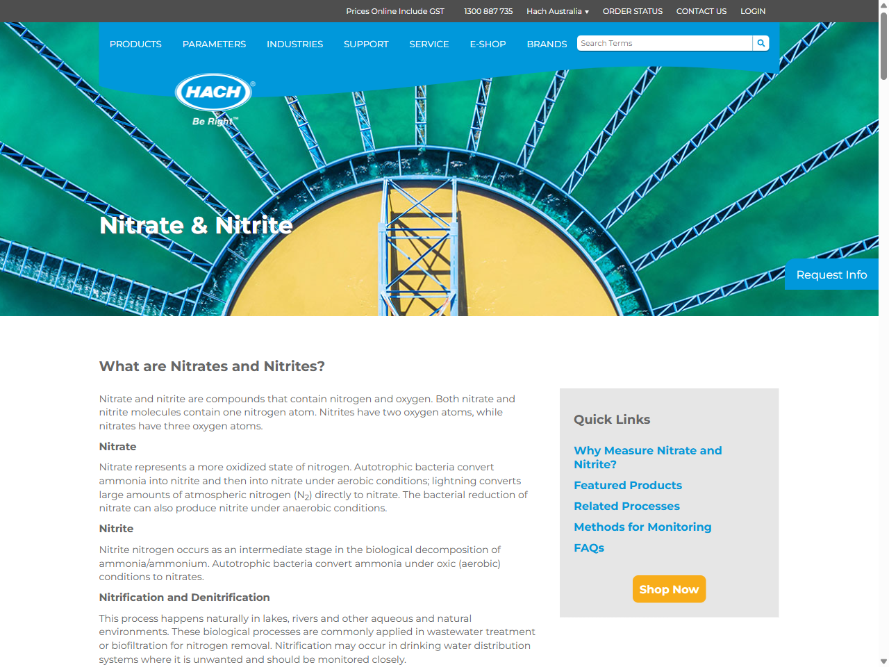Jump to Featured Products quick link
The height and width of the screenshot is (667, 889).
[628, 485]
